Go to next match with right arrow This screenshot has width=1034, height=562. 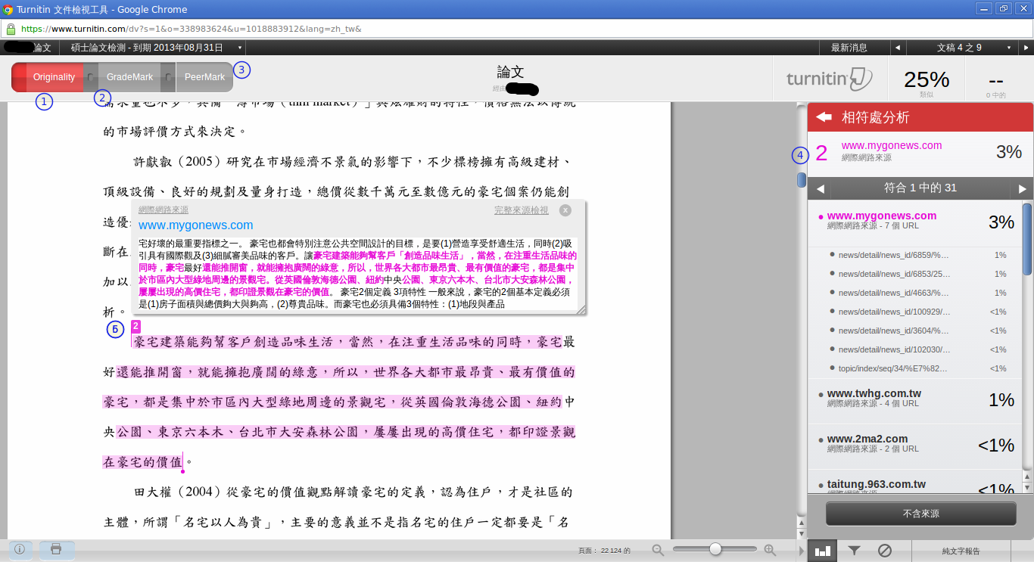coord(1023,188)
